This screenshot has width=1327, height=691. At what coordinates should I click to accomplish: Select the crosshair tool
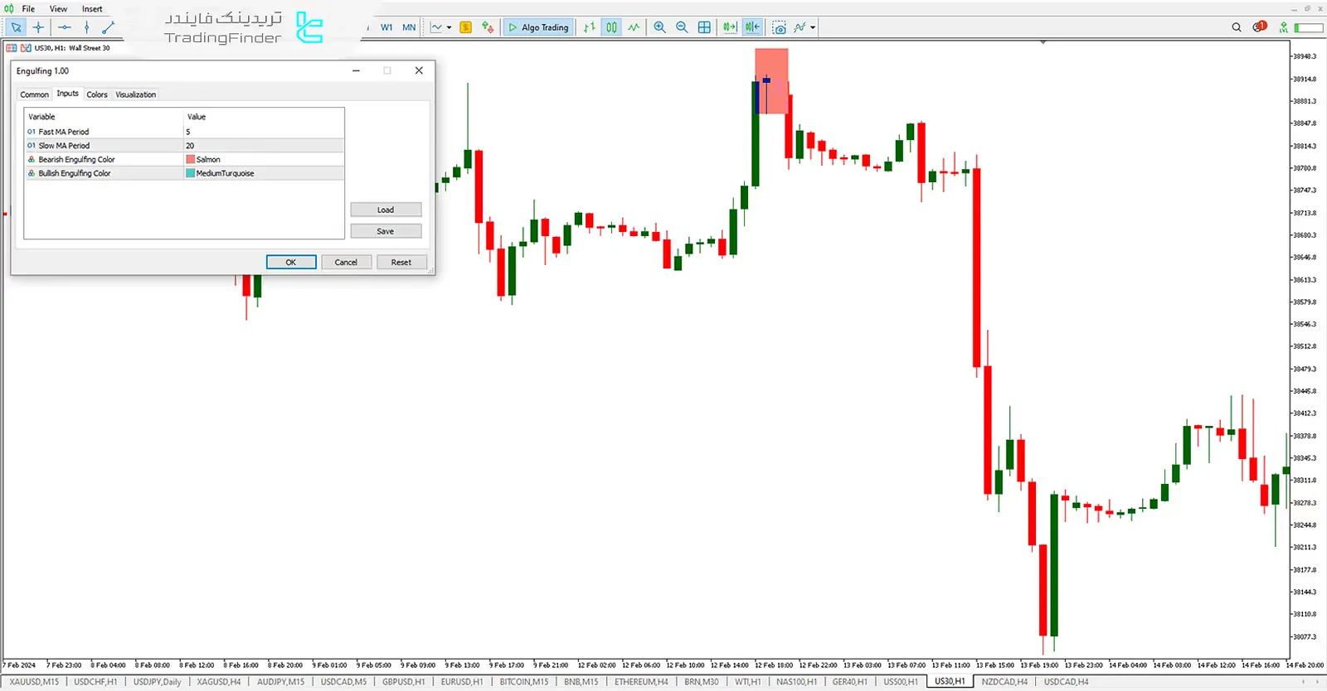click(38, 27)
